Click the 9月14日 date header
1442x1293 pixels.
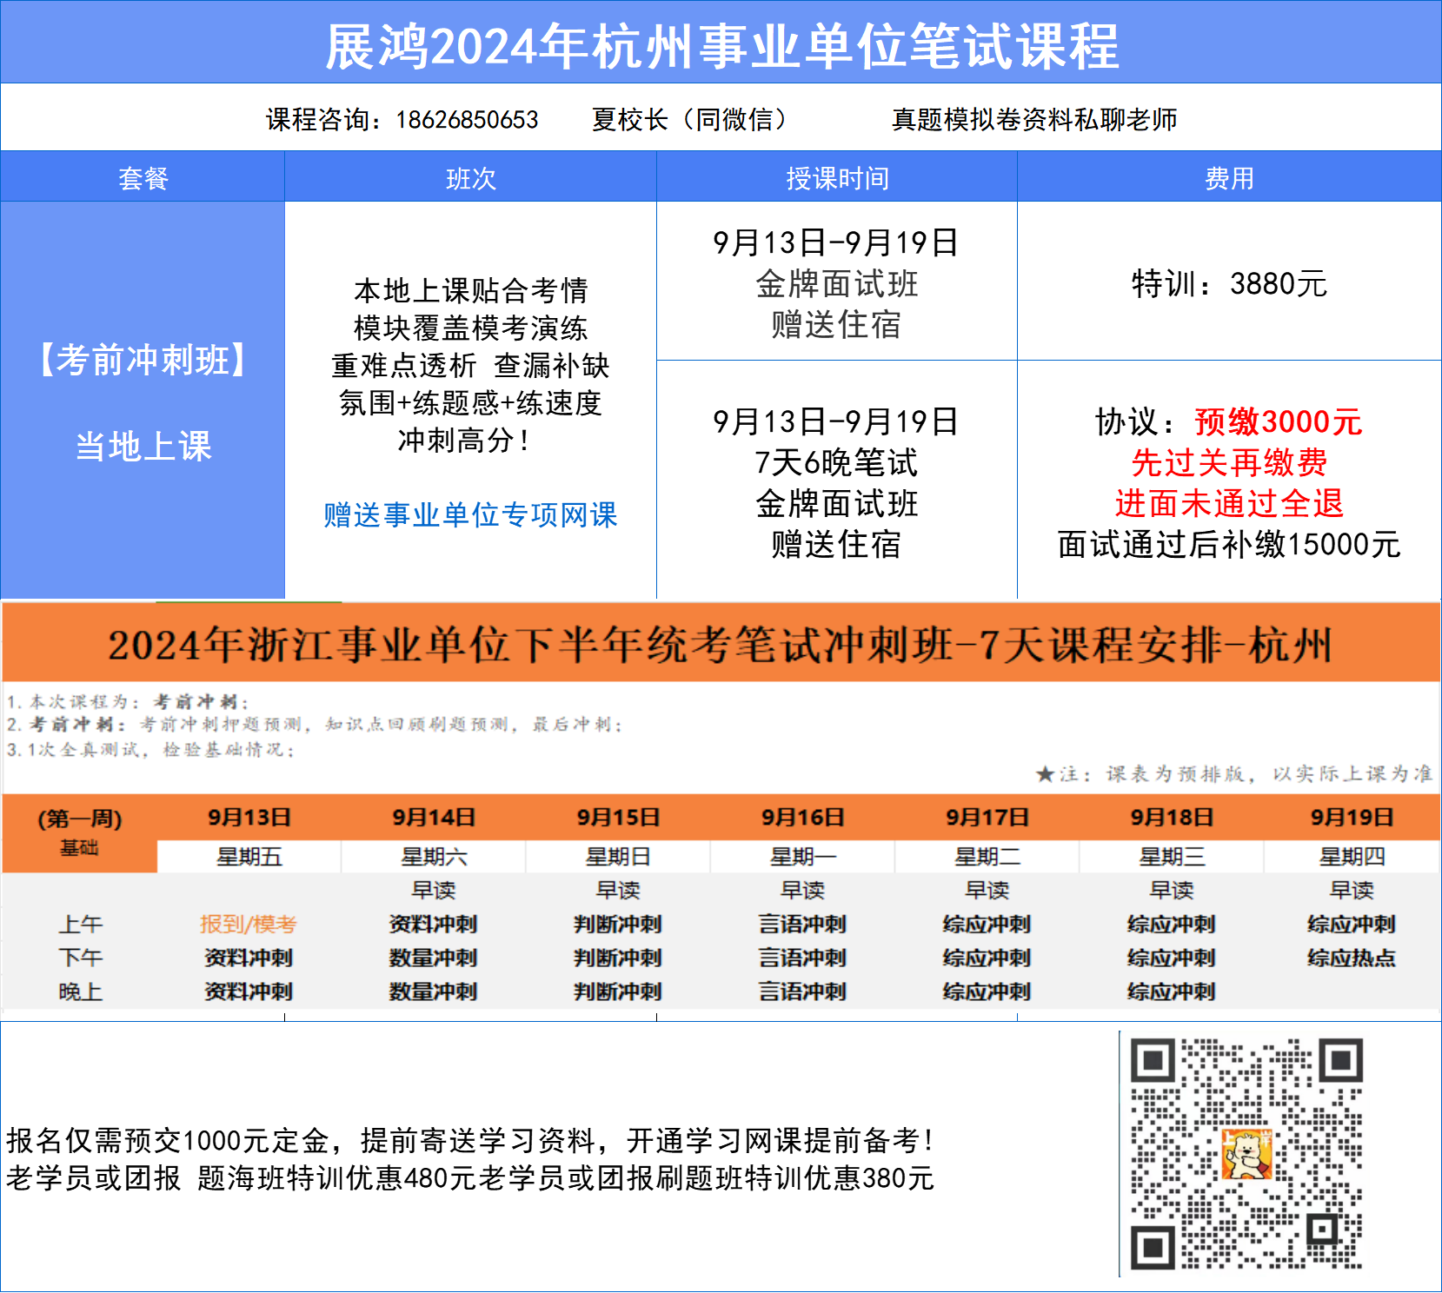pyautogui.click(x=433, y=818)
